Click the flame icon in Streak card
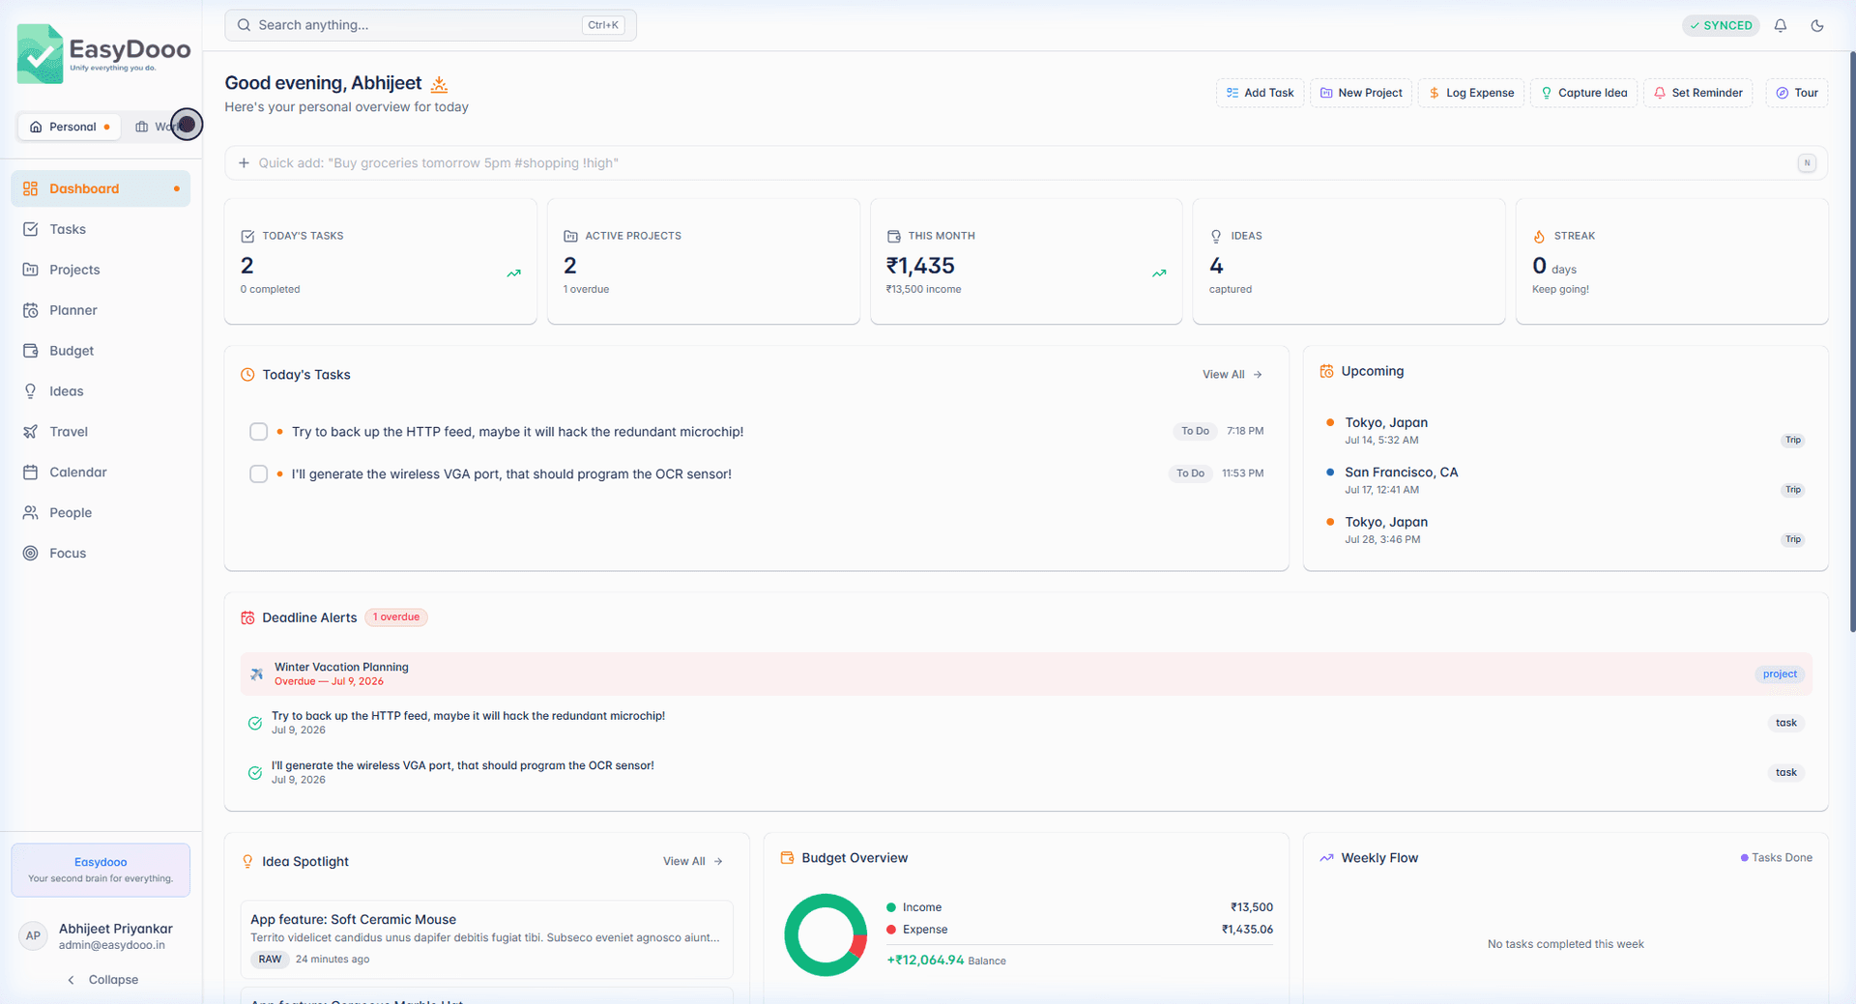Image resolution: width=1856 pixels, height=1004 pixels. [x=1539, y=236]
